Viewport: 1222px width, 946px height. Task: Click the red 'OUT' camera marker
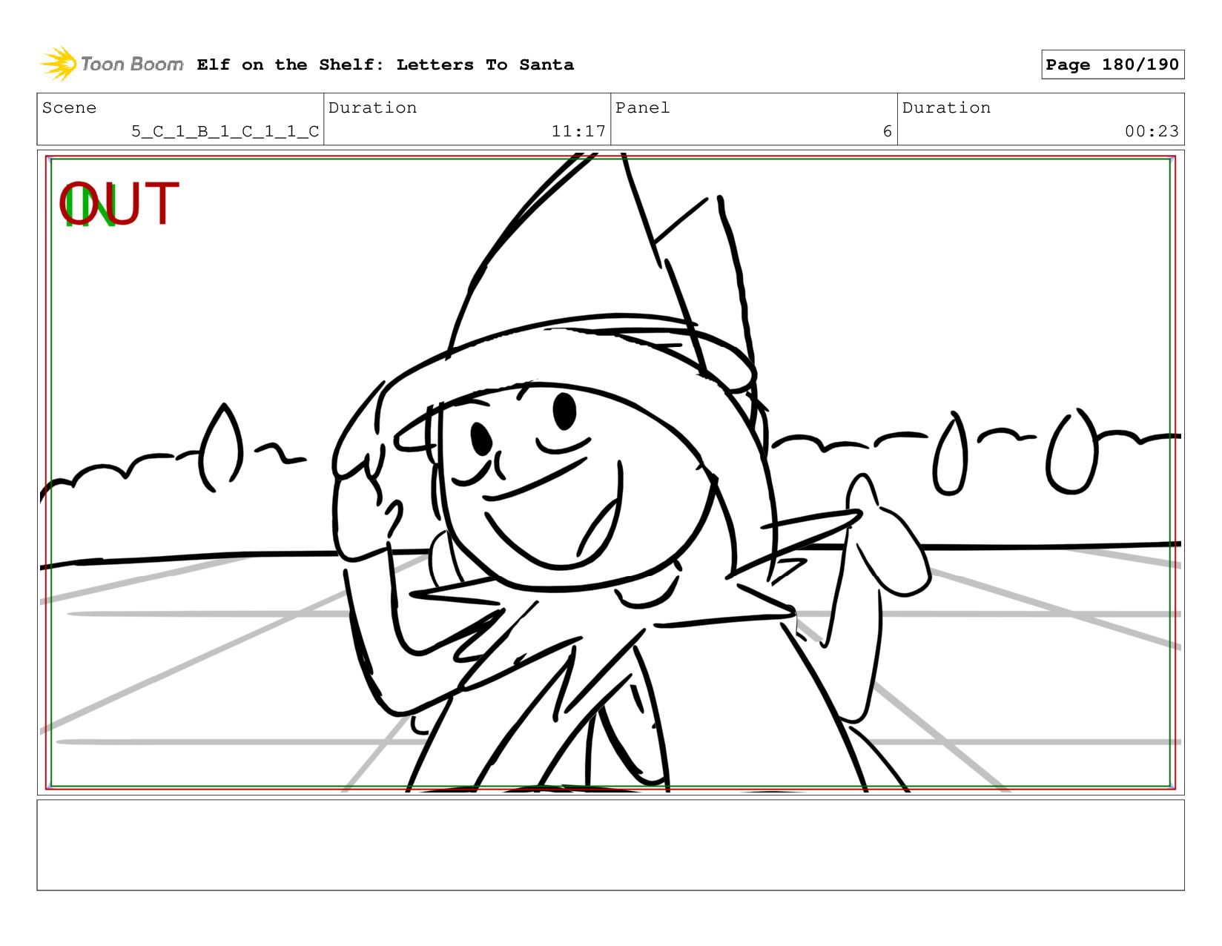click(119, 205)
